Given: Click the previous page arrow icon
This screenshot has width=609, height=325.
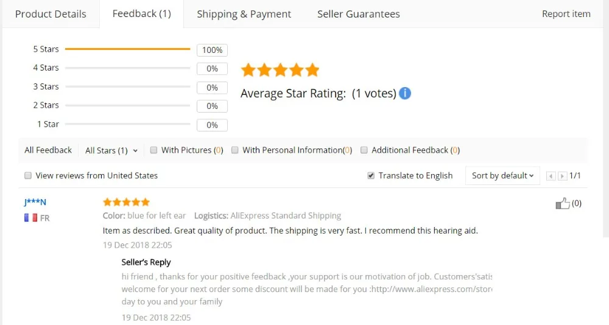Looking at the screenshot, I should [x=551, y=176].
